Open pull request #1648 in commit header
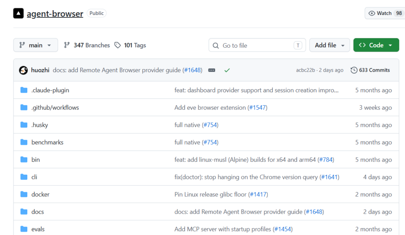 click(x=193, y=70)
